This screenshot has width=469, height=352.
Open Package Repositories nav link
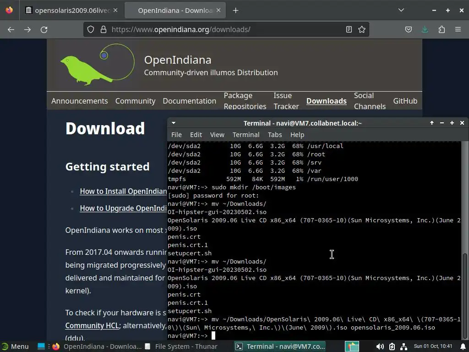(x=245, y=101)
